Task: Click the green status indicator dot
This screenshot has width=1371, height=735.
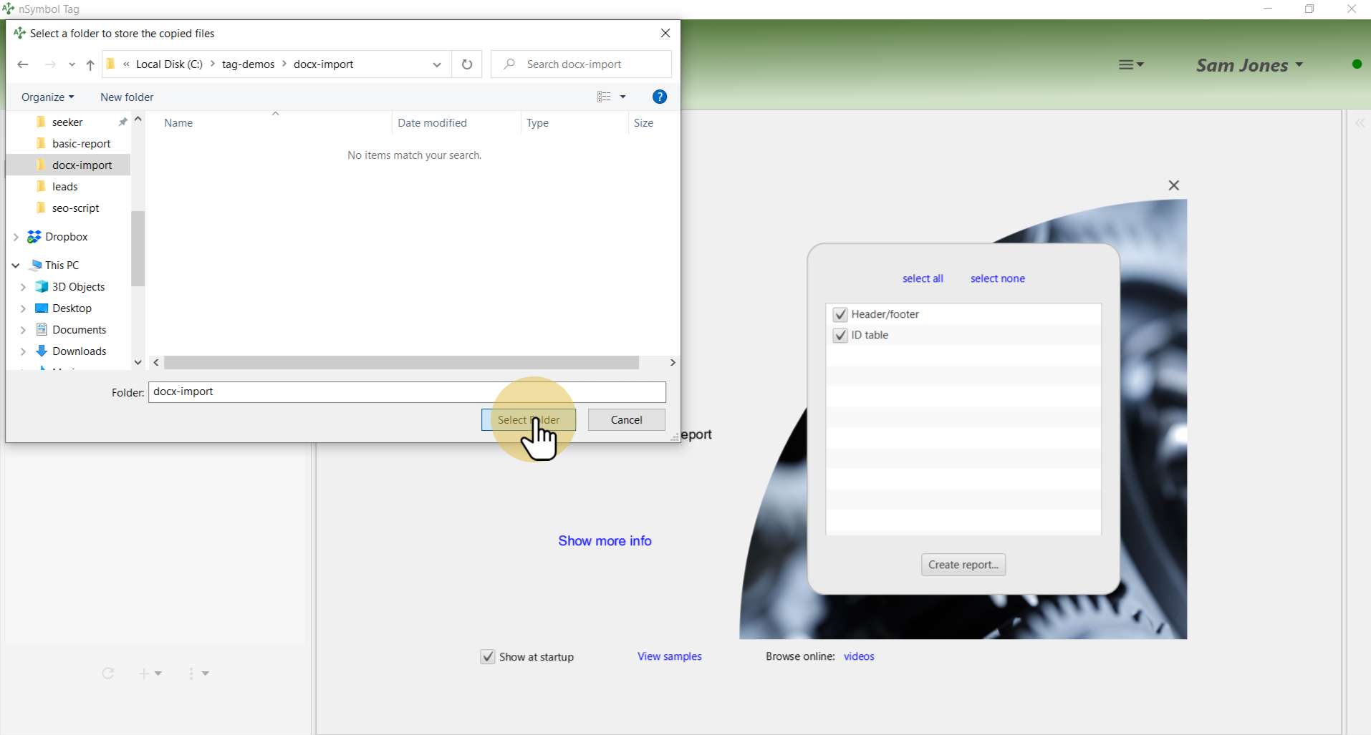Action: coord(1357,64)
